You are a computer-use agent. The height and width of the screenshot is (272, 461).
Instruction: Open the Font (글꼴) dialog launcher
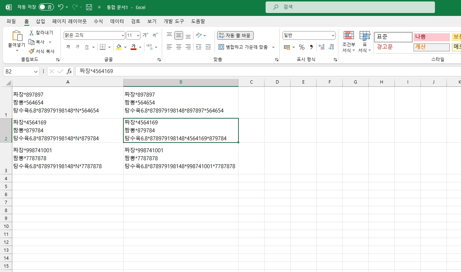(159, 60)
